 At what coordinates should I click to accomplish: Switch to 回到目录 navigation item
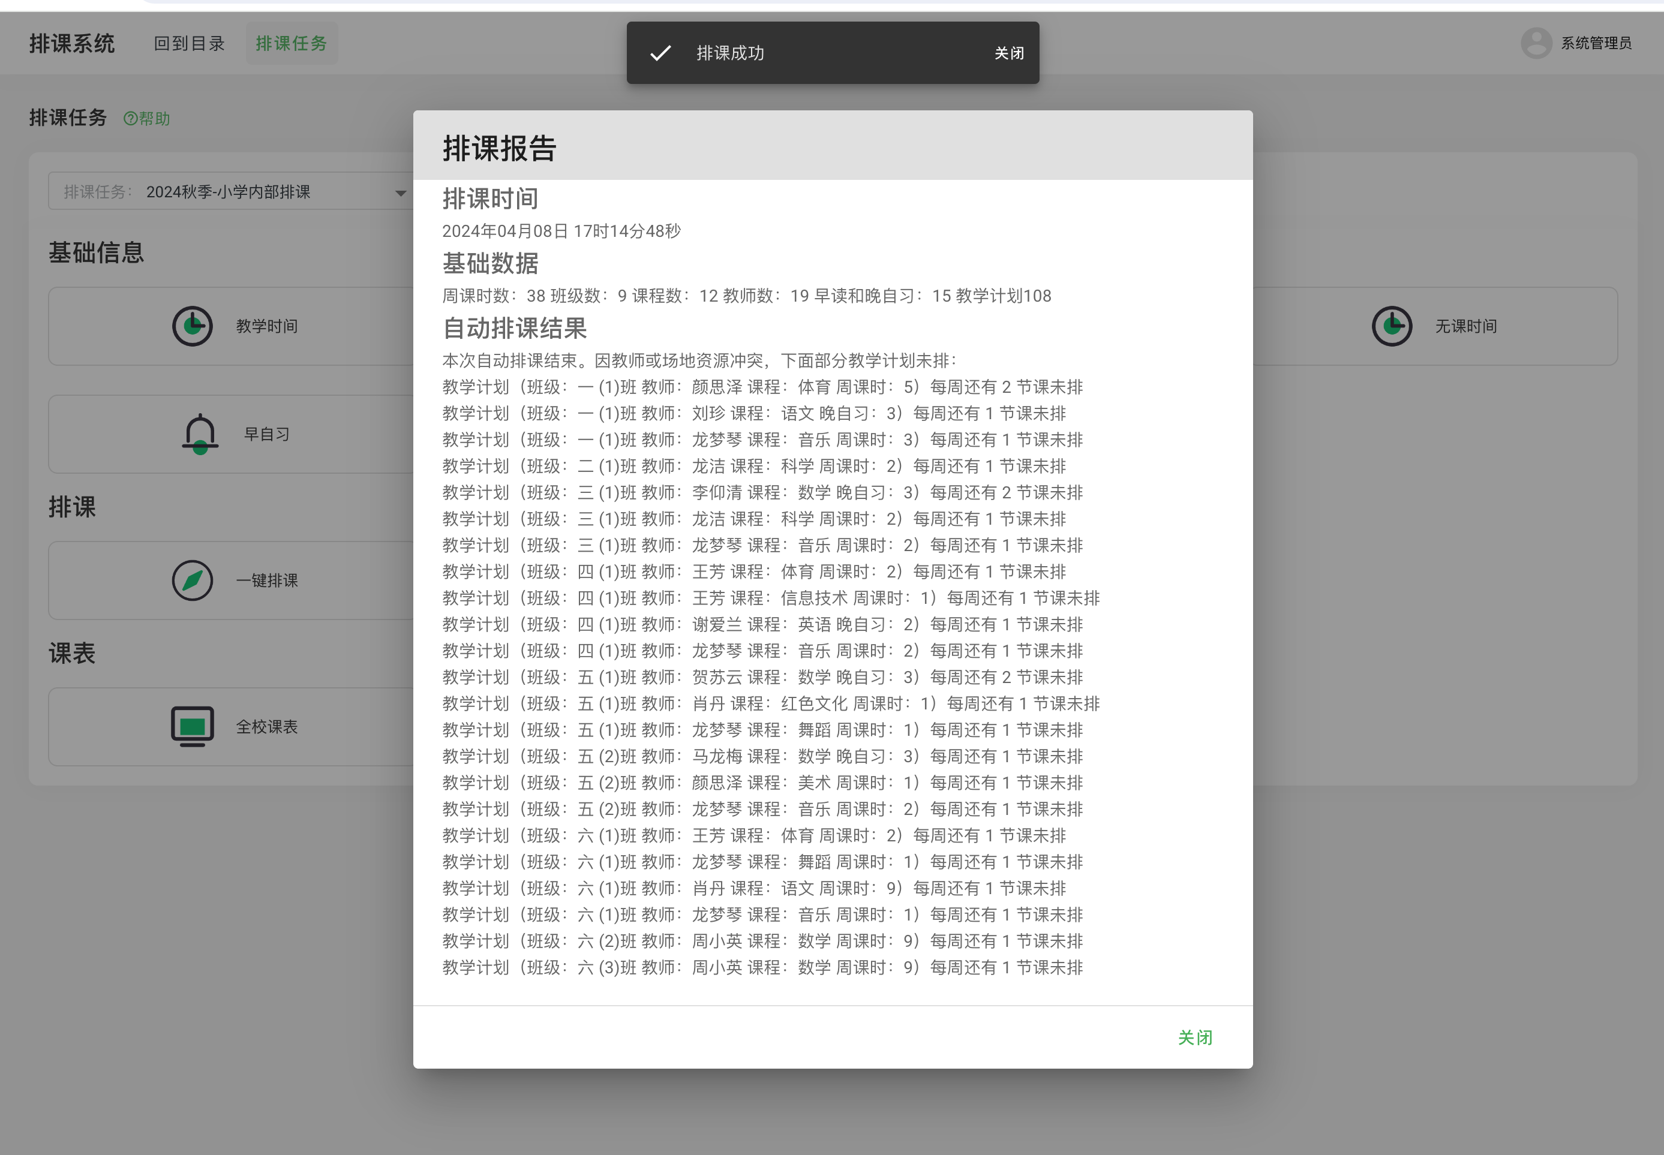tap(189, 43)
